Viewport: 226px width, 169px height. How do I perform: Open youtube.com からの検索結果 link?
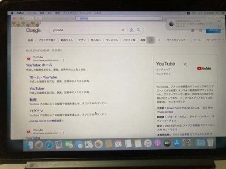click(46, 121)
